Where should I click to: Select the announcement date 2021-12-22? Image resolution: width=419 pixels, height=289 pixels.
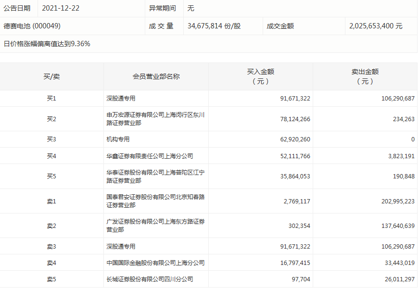pyautogui.click(x=60, y=8)
